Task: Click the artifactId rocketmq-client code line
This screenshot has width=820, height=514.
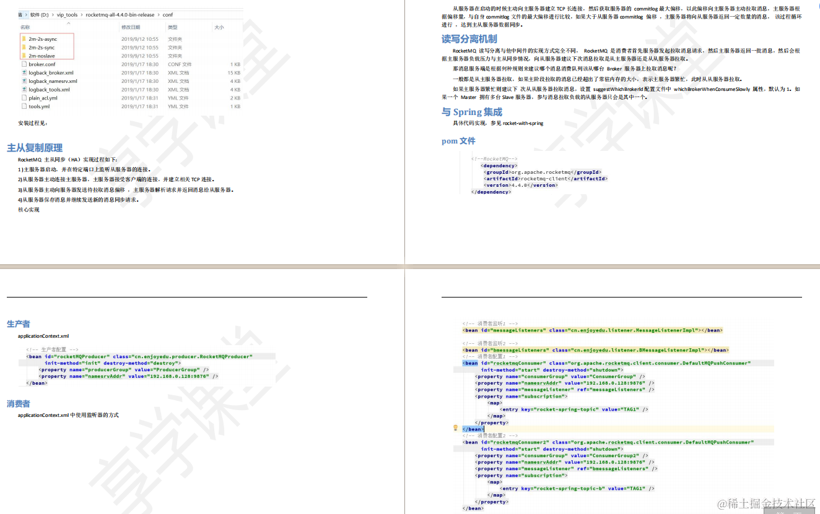Action: coord(546,179)
